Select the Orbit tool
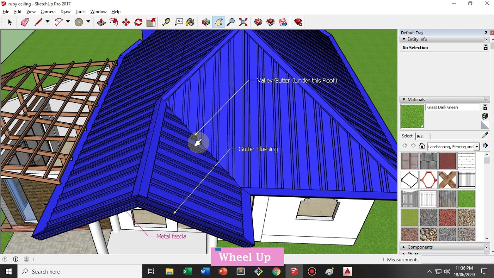494x278 pixels. (206, 22)
